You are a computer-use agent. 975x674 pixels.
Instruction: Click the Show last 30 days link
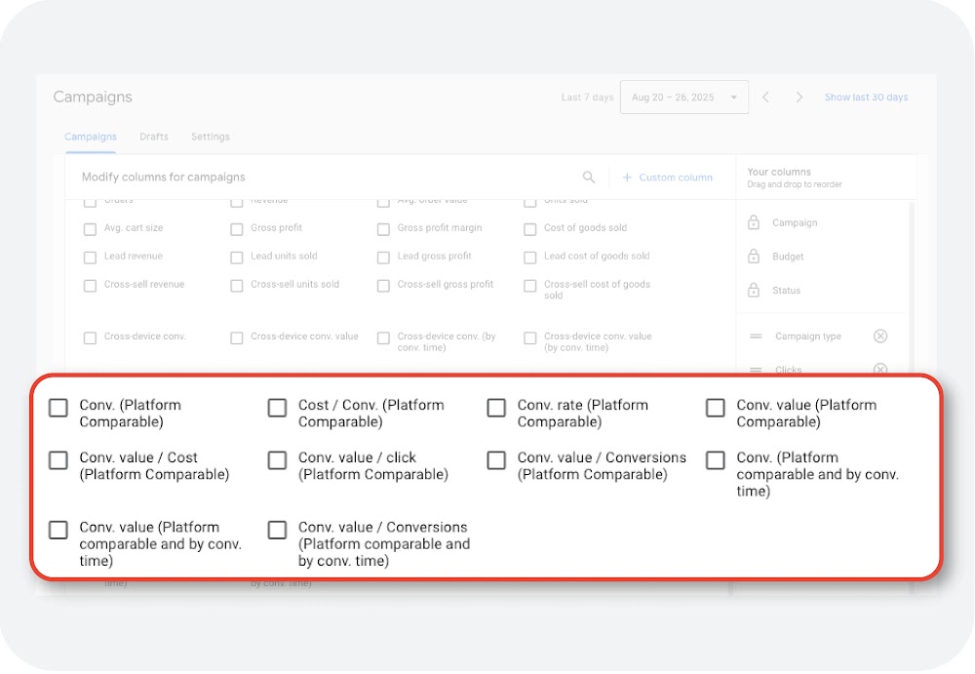[866, 97]
